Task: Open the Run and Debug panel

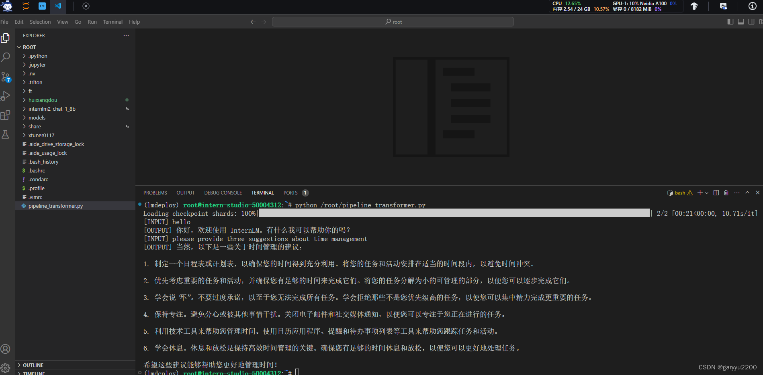Action: coord(6,95)
